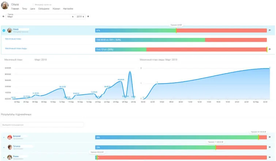Open the Настройки menu item
The height and width of the screenshot is (161, 276).
(x=68, y=9)
